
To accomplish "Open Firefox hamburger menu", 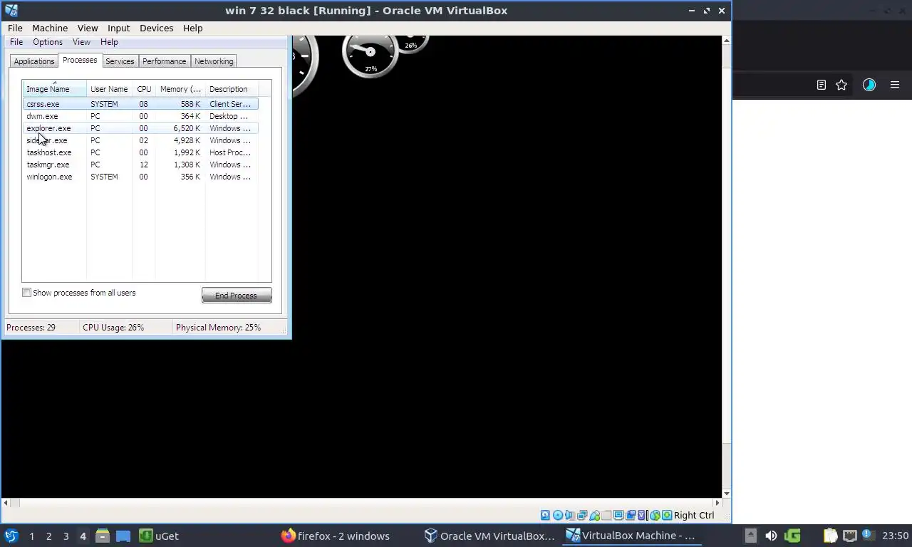I will point(895,85).
